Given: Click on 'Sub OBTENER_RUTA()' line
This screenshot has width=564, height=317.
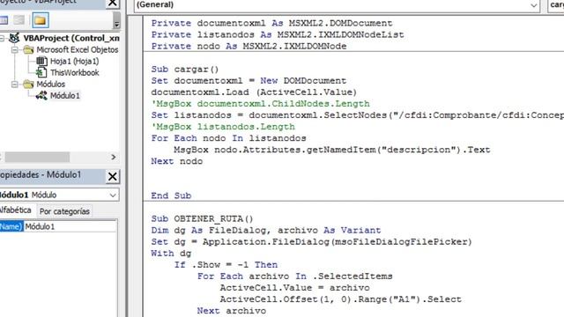Looking at the screenshot, I should (202, 219).
